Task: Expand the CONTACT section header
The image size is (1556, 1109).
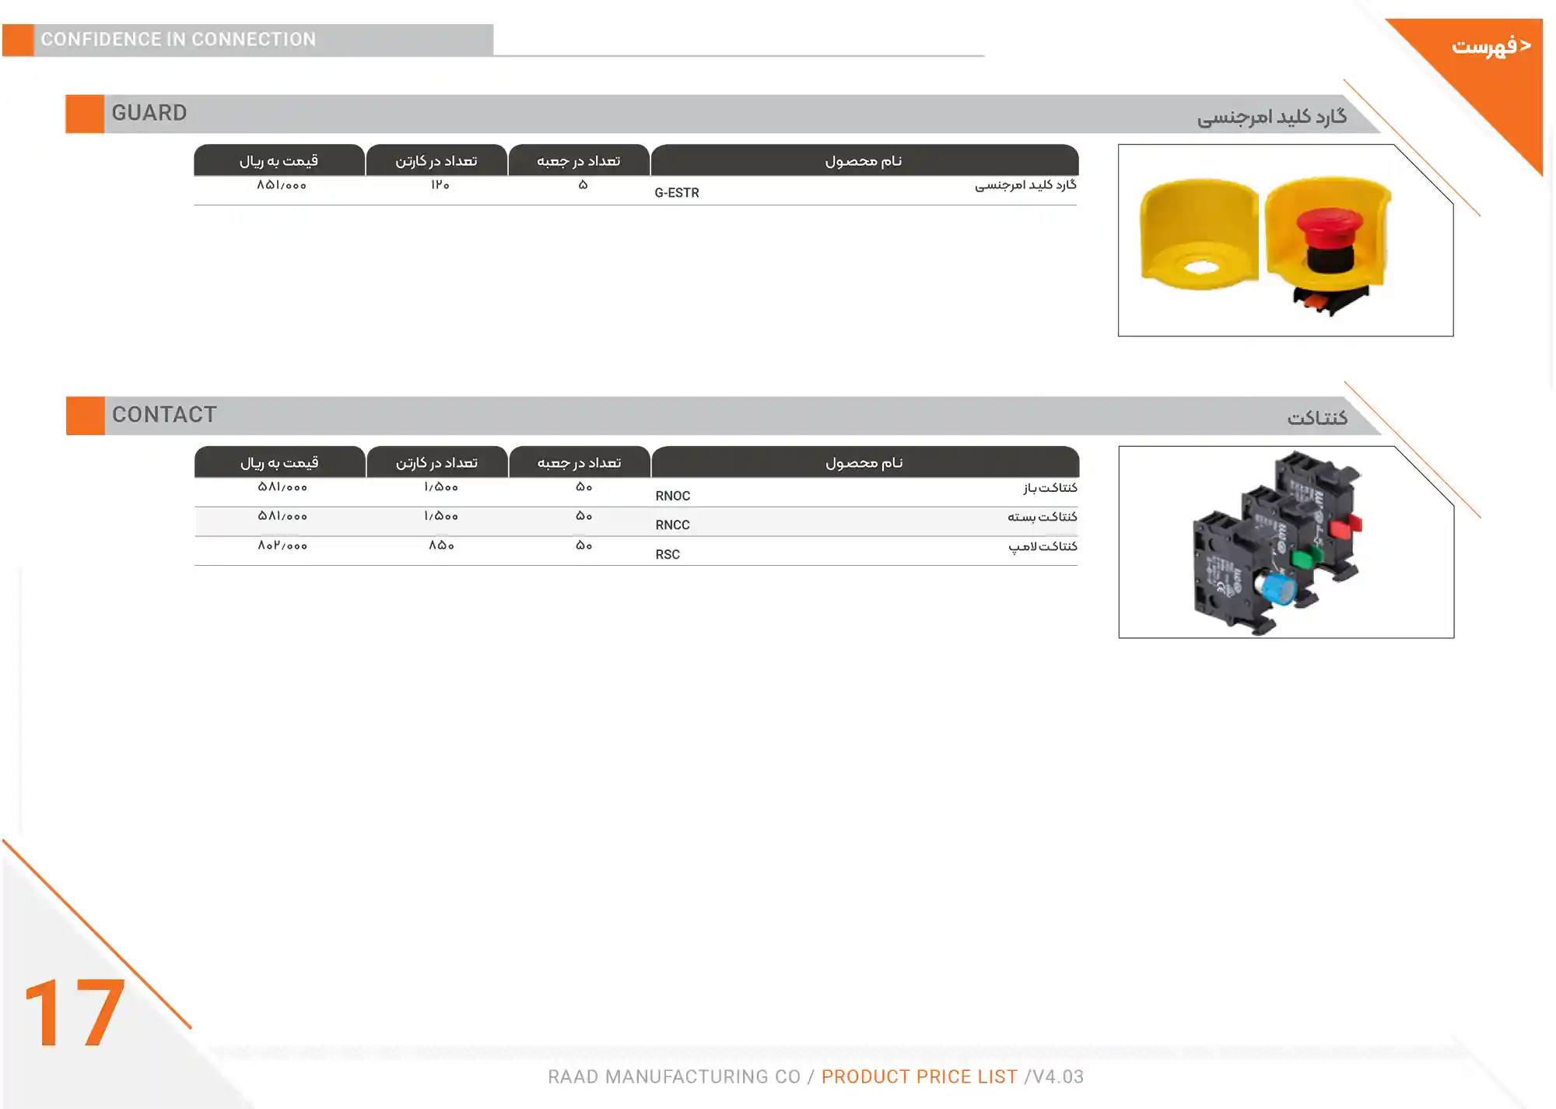Action: [x=164, y=414]
